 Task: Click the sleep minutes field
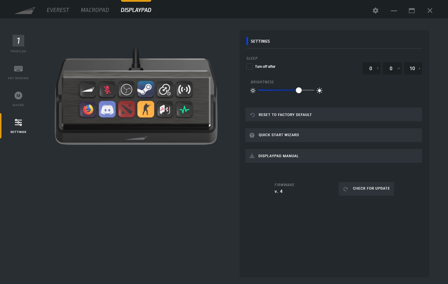[x=392, y=68]
